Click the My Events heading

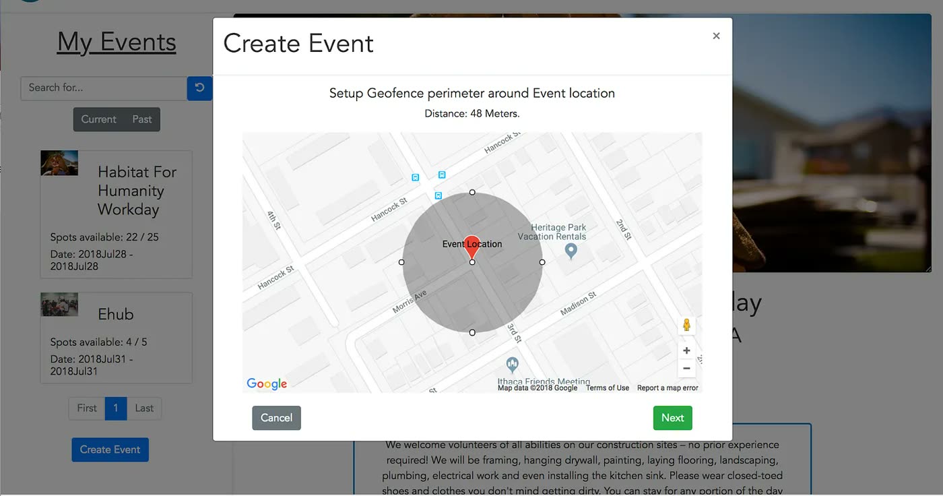[117, 42]
